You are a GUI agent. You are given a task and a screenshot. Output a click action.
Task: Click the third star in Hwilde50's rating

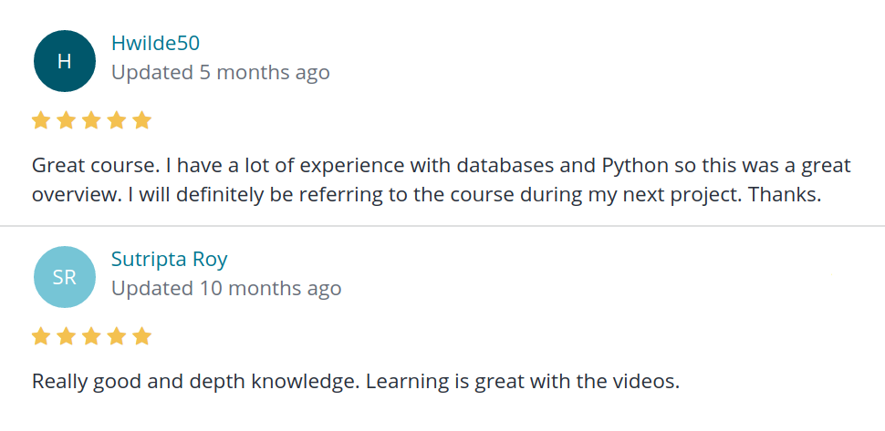(91, 120)
